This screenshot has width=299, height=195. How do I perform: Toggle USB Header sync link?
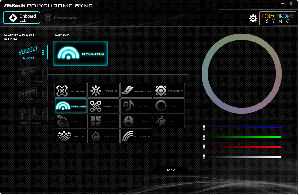pos(43,114)
